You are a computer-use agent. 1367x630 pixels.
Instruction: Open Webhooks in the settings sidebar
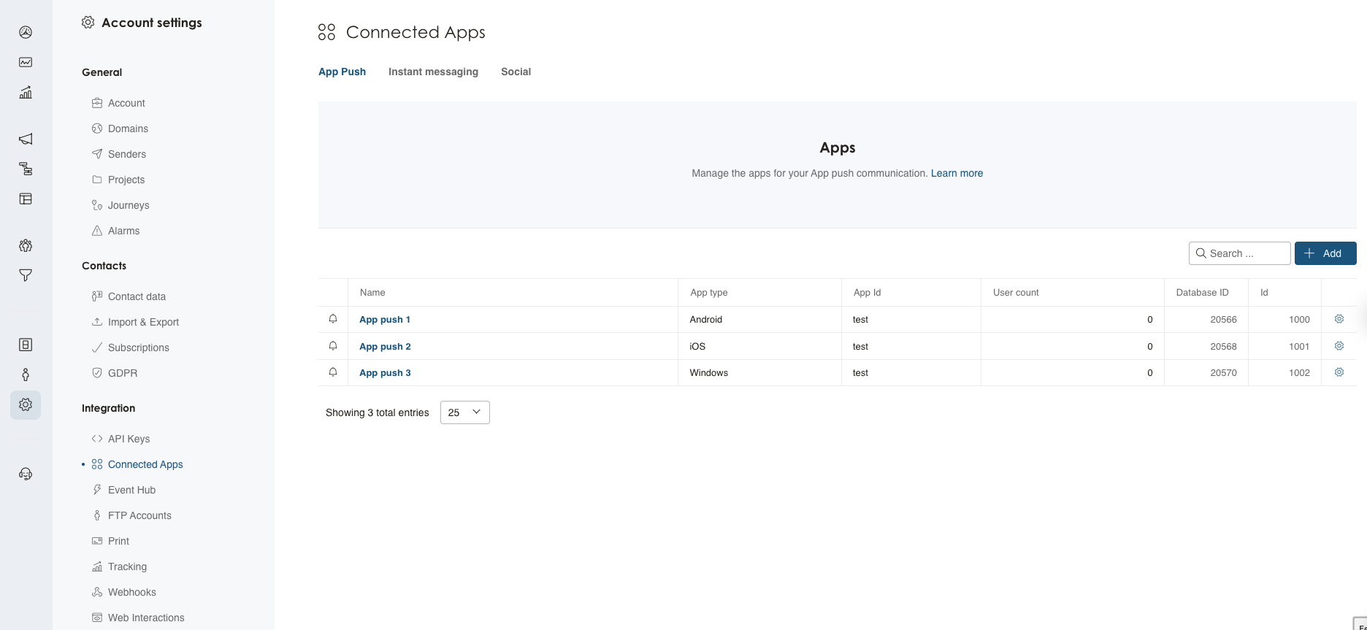[131, 592]
